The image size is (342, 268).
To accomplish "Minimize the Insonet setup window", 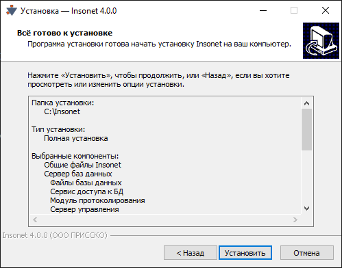I will 263,10.
